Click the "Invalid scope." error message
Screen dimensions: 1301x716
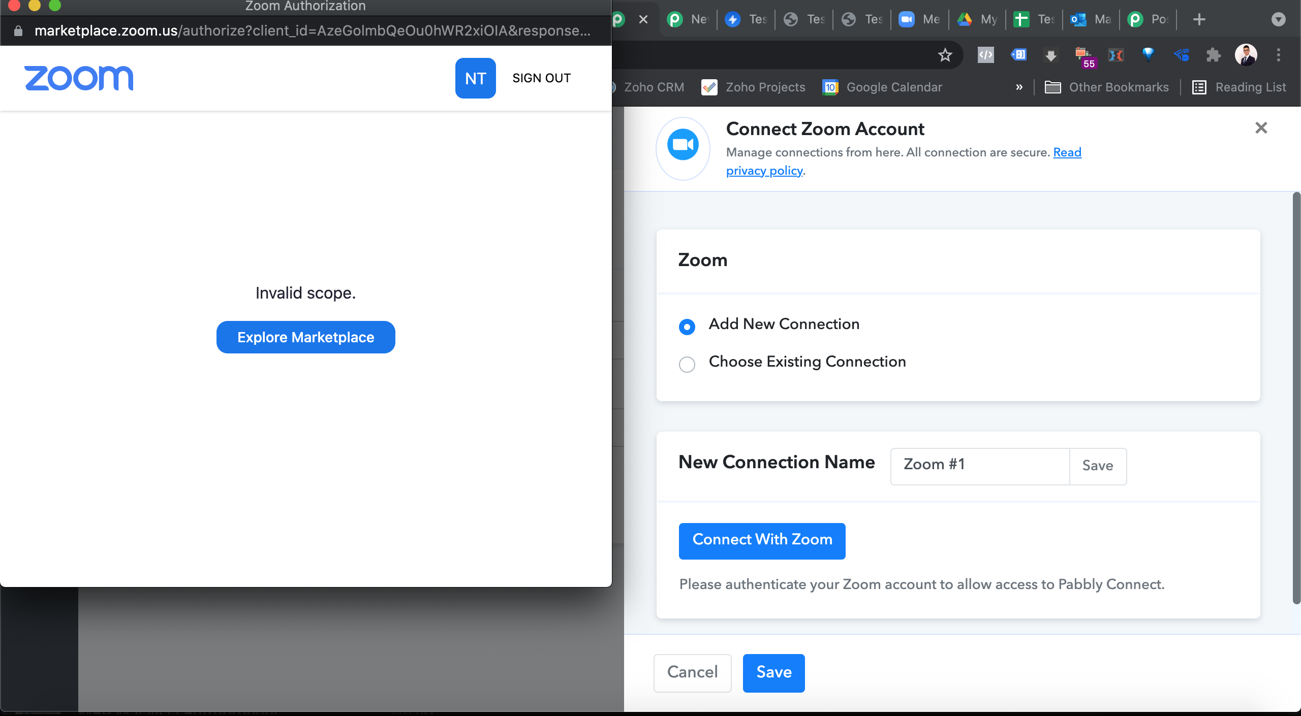coord(305,293)
